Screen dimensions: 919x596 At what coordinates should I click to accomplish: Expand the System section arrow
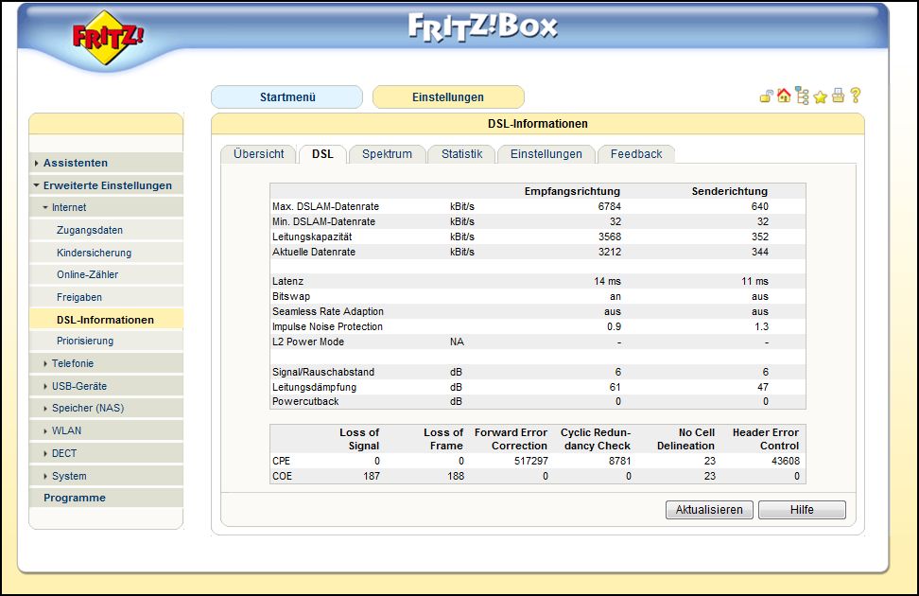[45, 477]
